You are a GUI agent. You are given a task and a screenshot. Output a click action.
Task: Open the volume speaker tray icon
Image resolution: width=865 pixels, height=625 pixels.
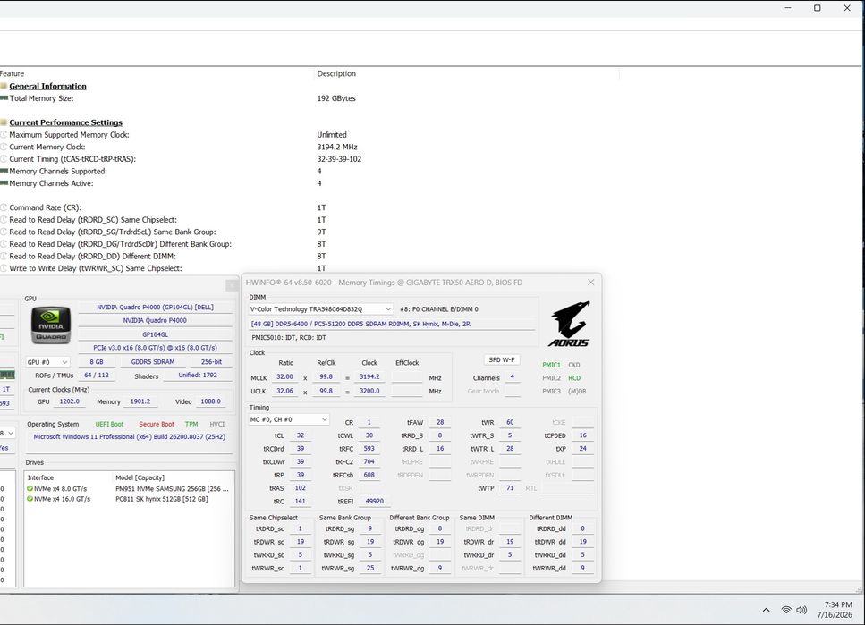pos(801,610)
